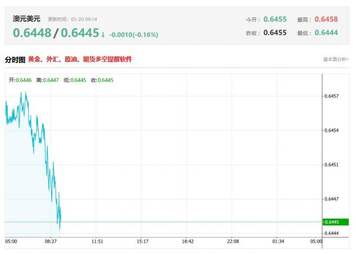Viewport: 356px width, 255px height.
Task: Click the 01:34 time axis label
Action: tap(278, 241)
